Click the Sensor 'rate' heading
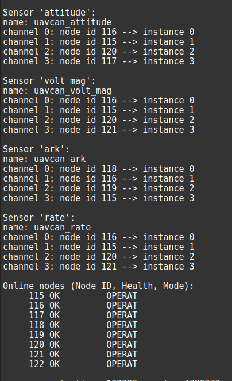 tap(39, 217)
